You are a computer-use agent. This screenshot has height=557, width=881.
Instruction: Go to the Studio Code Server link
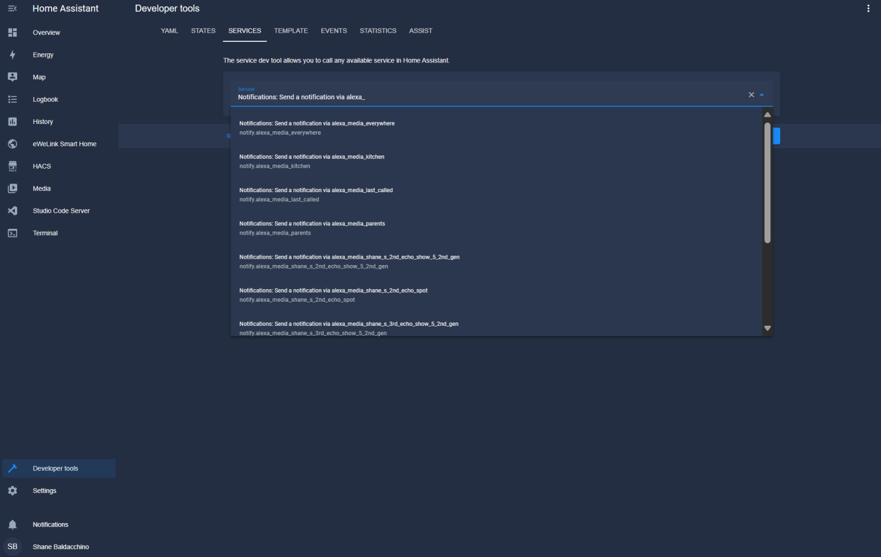pyautogui.click(x=61, y=211)
